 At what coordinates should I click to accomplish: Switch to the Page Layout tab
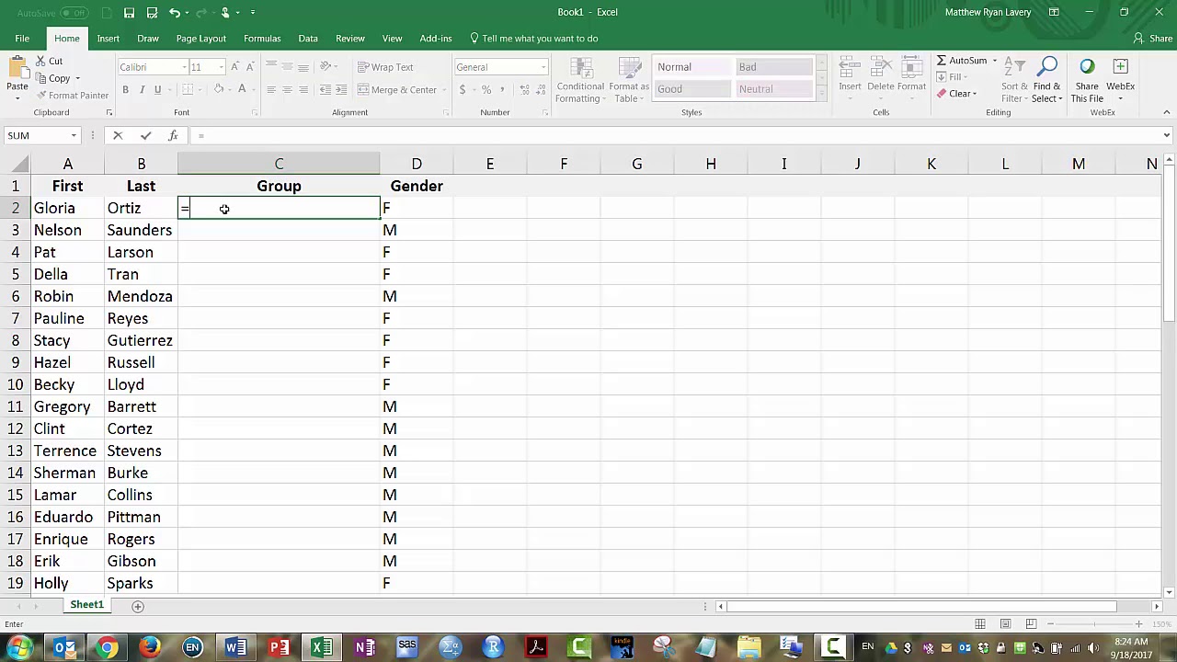[x=200, y=39]
